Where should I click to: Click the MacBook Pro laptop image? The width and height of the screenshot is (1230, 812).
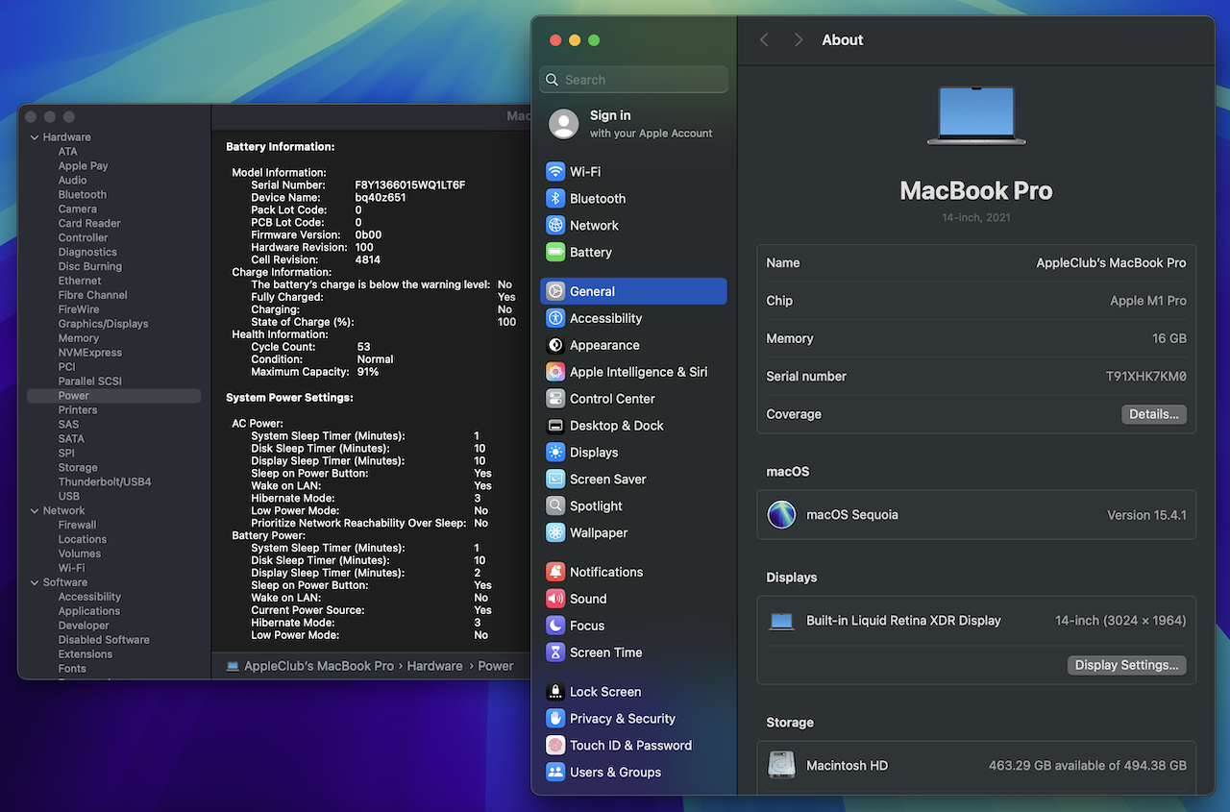coord(976,115)
